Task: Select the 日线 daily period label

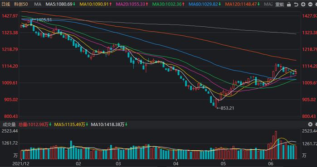Action: pyautogui.click(x=5, y=4)
